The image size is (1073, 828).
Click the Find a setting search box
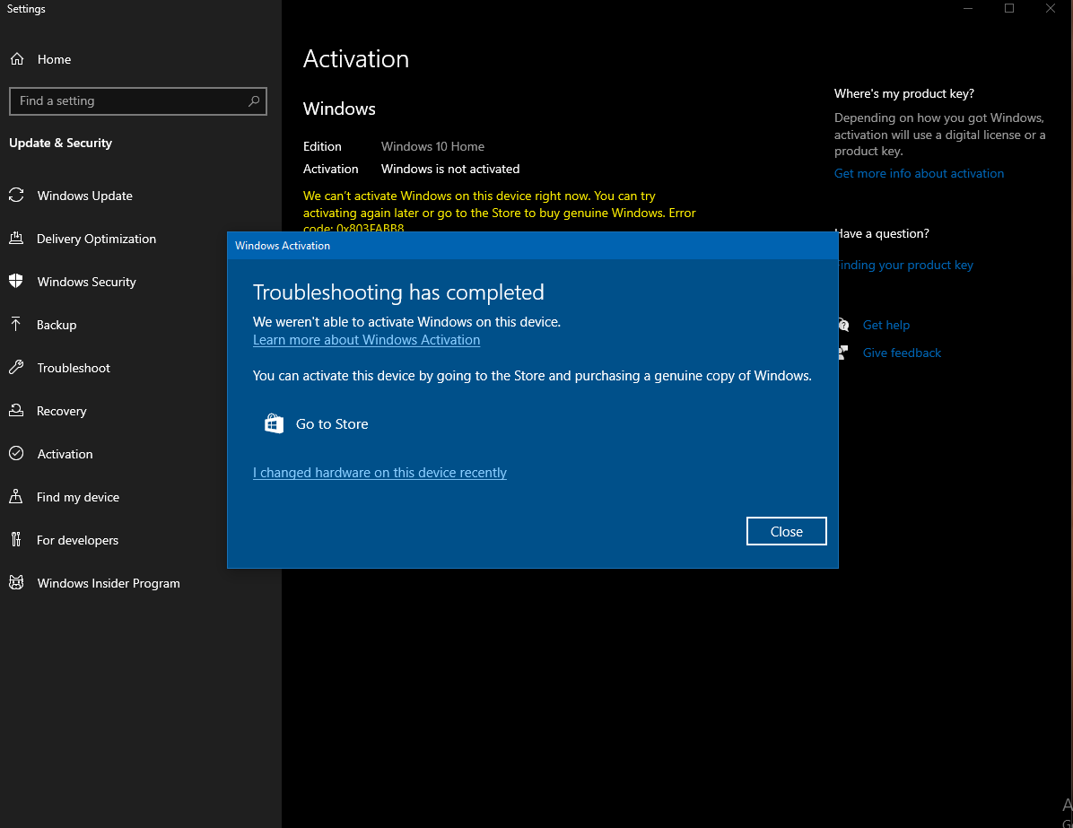[137, 101]
